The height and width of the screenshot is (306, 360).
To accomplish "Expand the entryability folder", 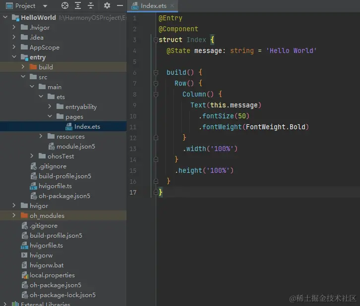I will coord(50,106).
